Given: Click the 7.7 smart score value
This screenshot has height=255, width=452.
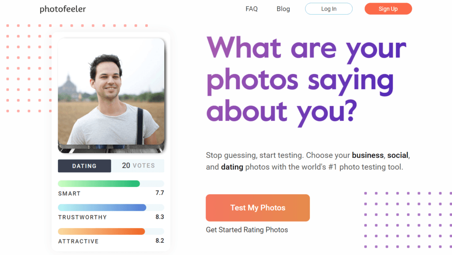Looking at the screenshot, I should [x=160, y=193].
